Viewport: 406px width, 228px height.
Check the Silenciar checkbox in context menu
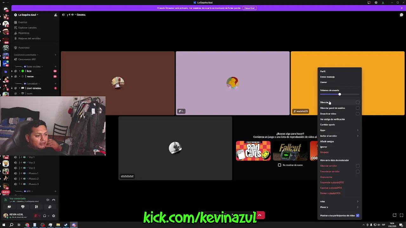click(357, 102)
